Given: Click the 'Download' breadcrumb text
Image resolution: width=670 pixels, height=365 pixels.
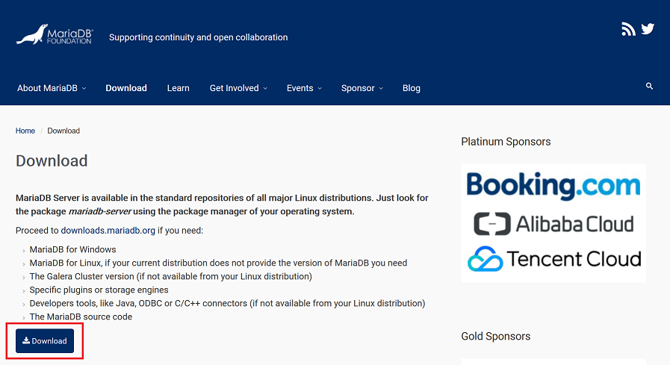Looking at the screenshot, I should (x=63, y=131).
